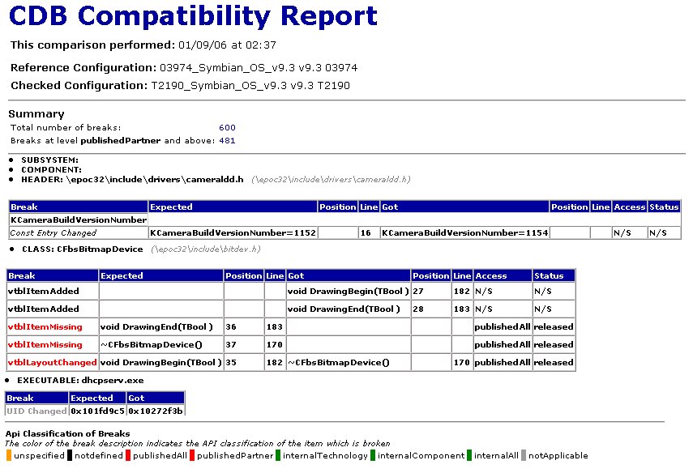Click the gray notApplicable legend swatch
The height and width of the screenshot is (473, 693).
pos(524,455)
